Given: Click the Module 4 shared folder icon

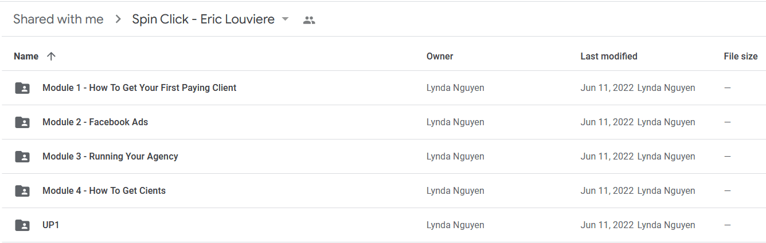Looking at the screenshot, I should pos(22,191).
